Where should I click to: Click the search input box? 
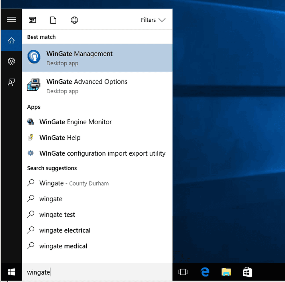(85, 272)
